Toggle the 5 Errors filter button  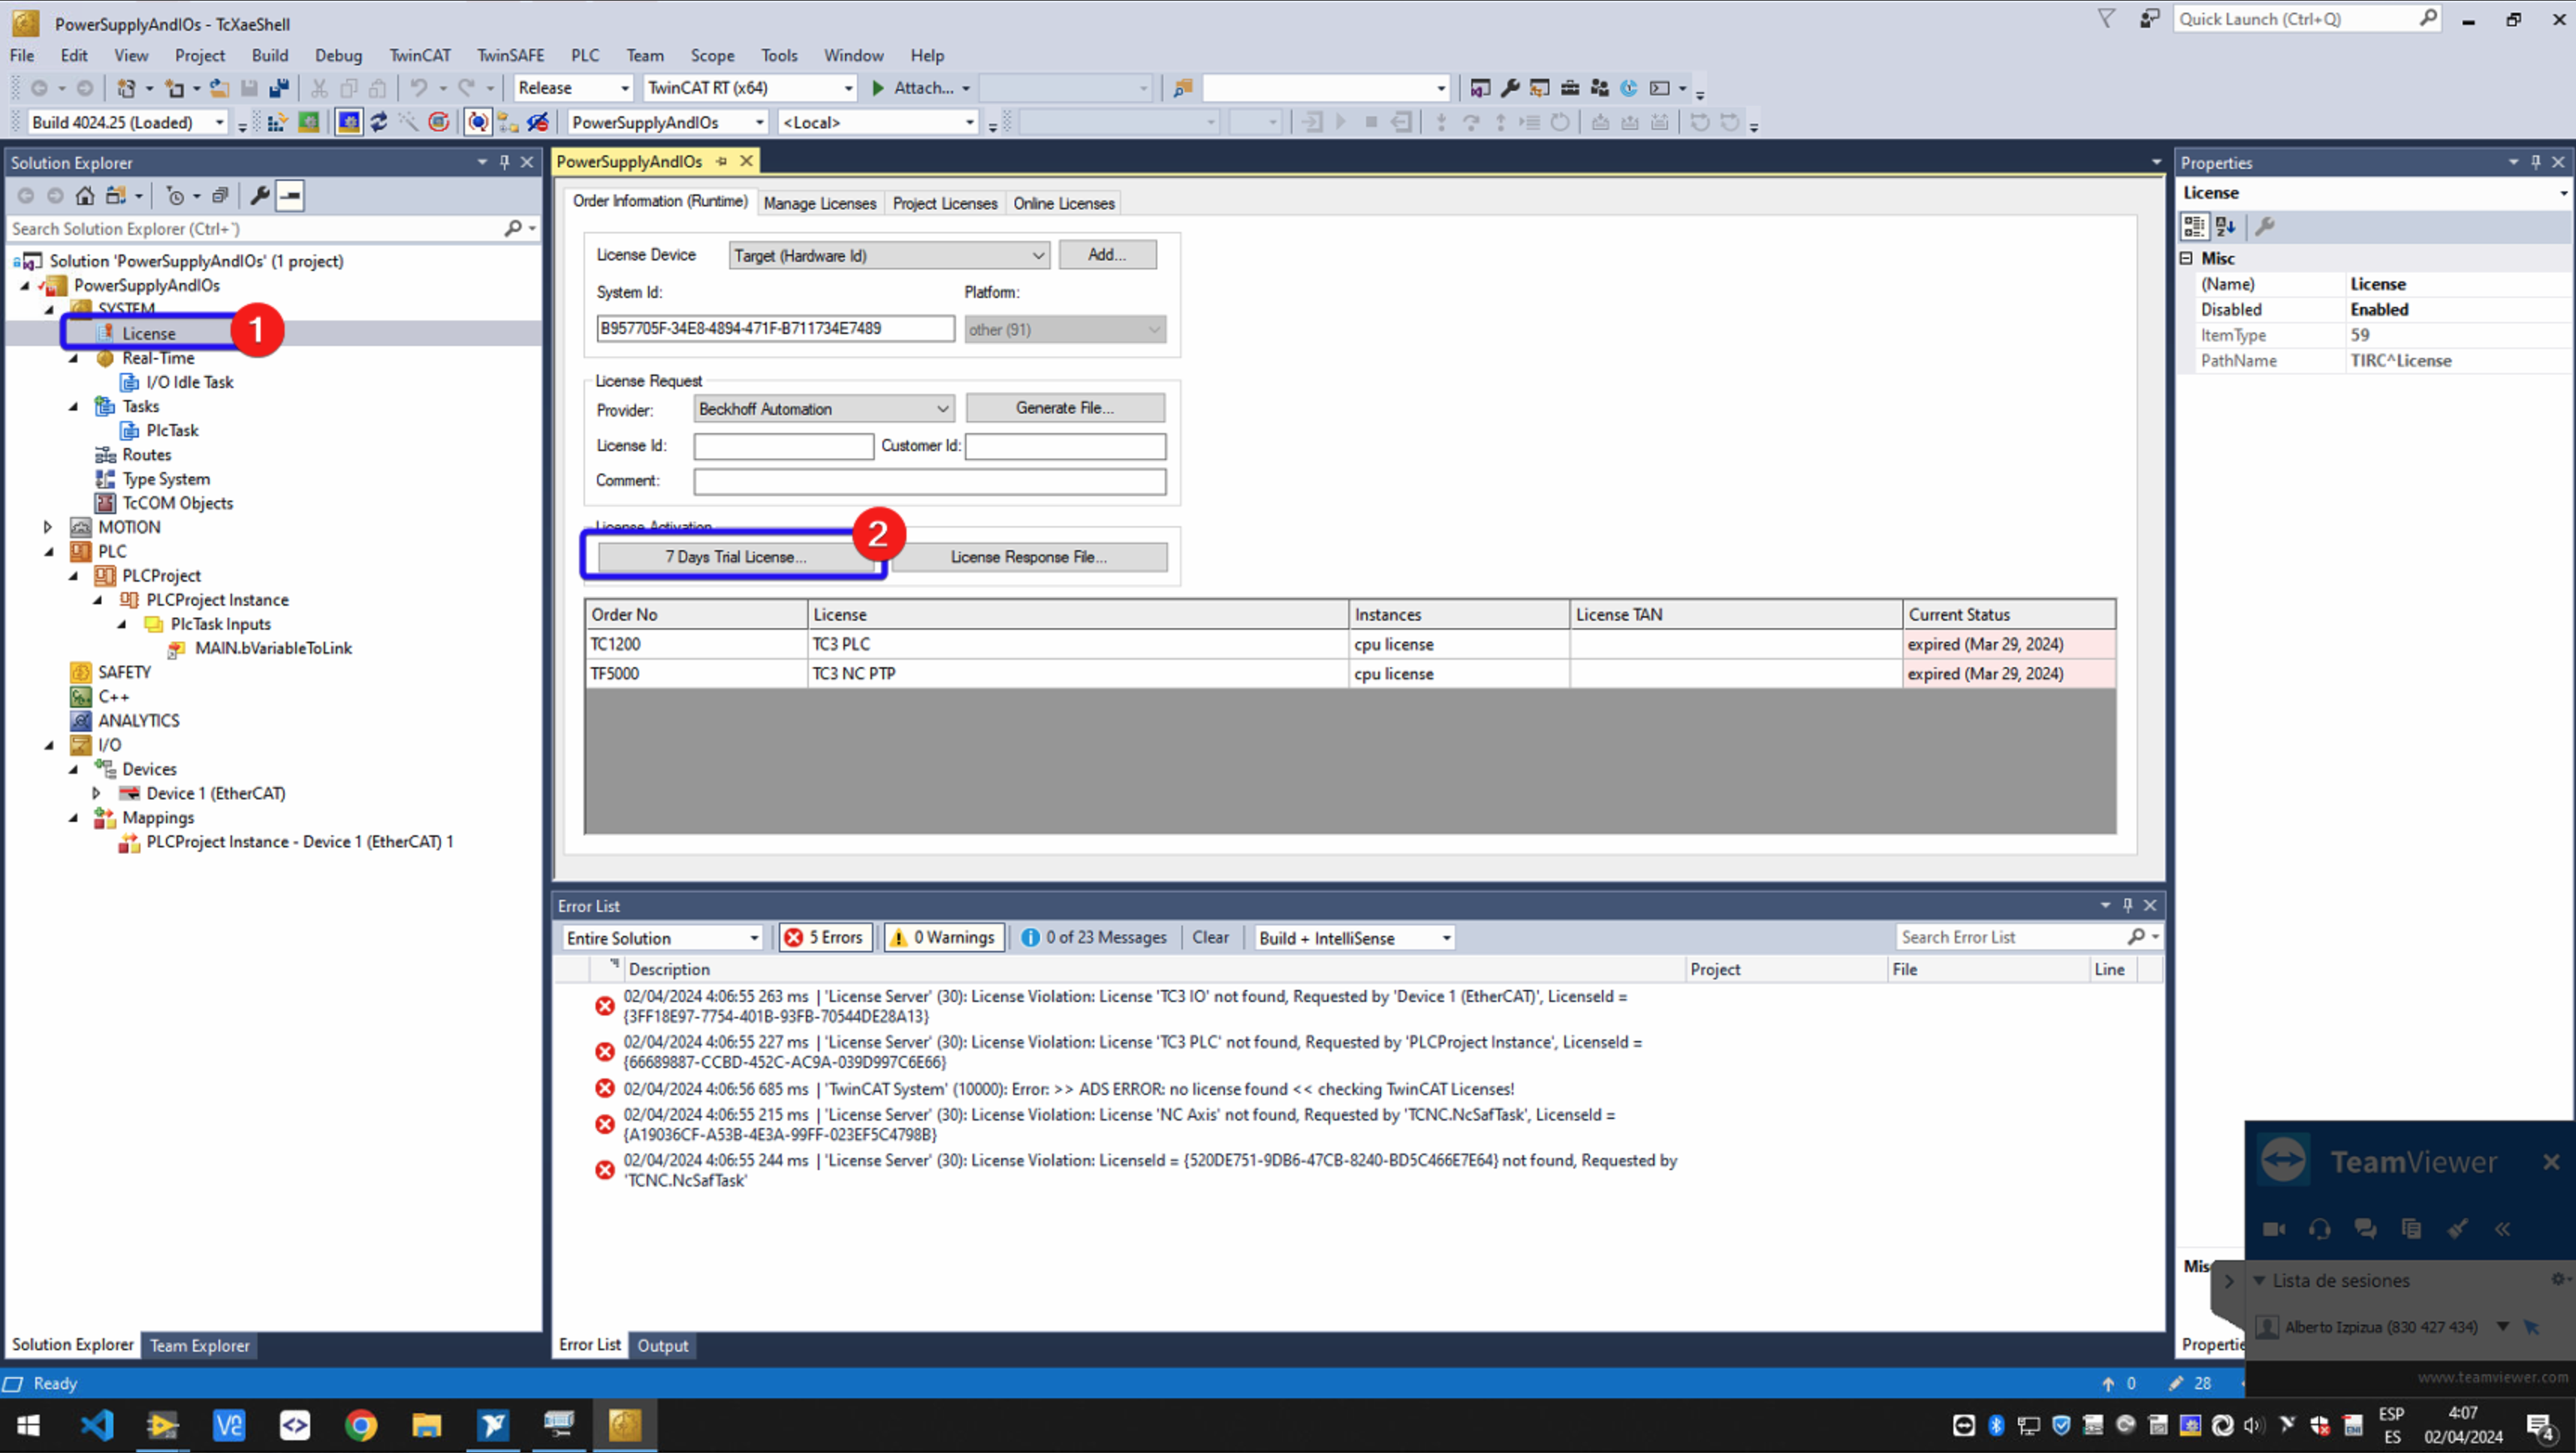click(825, 937)
